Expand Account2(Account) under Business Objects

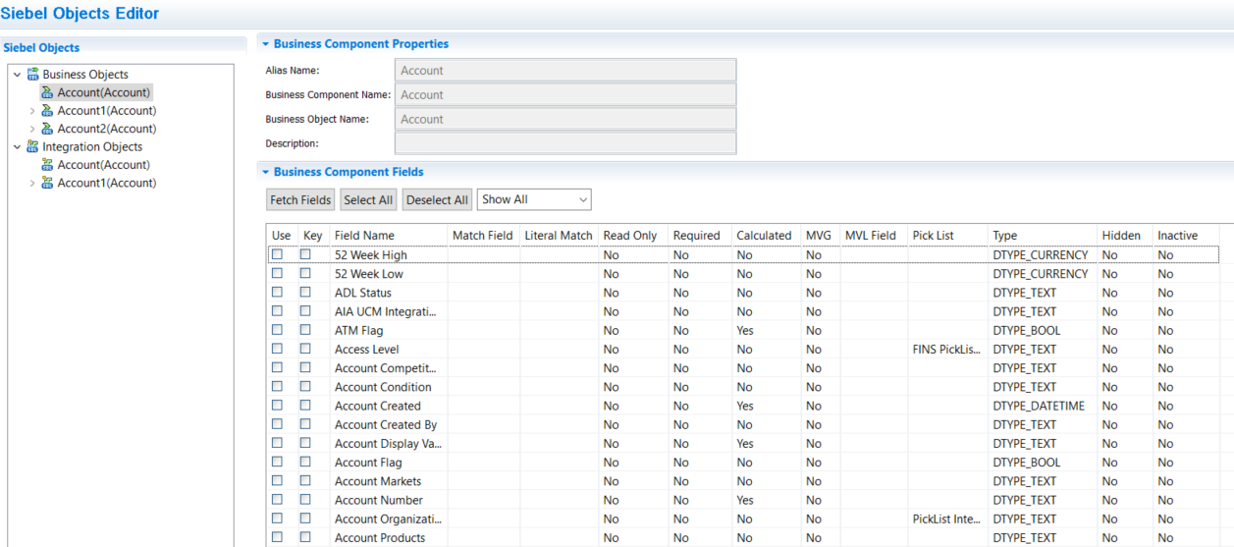pyautogui.click(x=32, y=129)
